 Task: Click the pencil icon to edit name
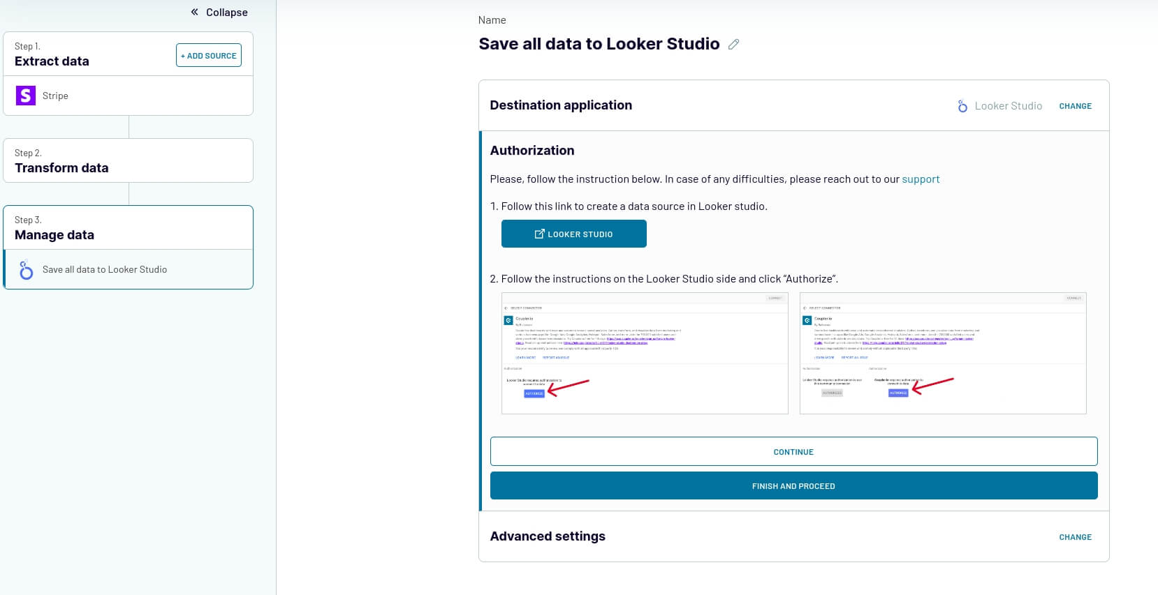tap(733, 44)
